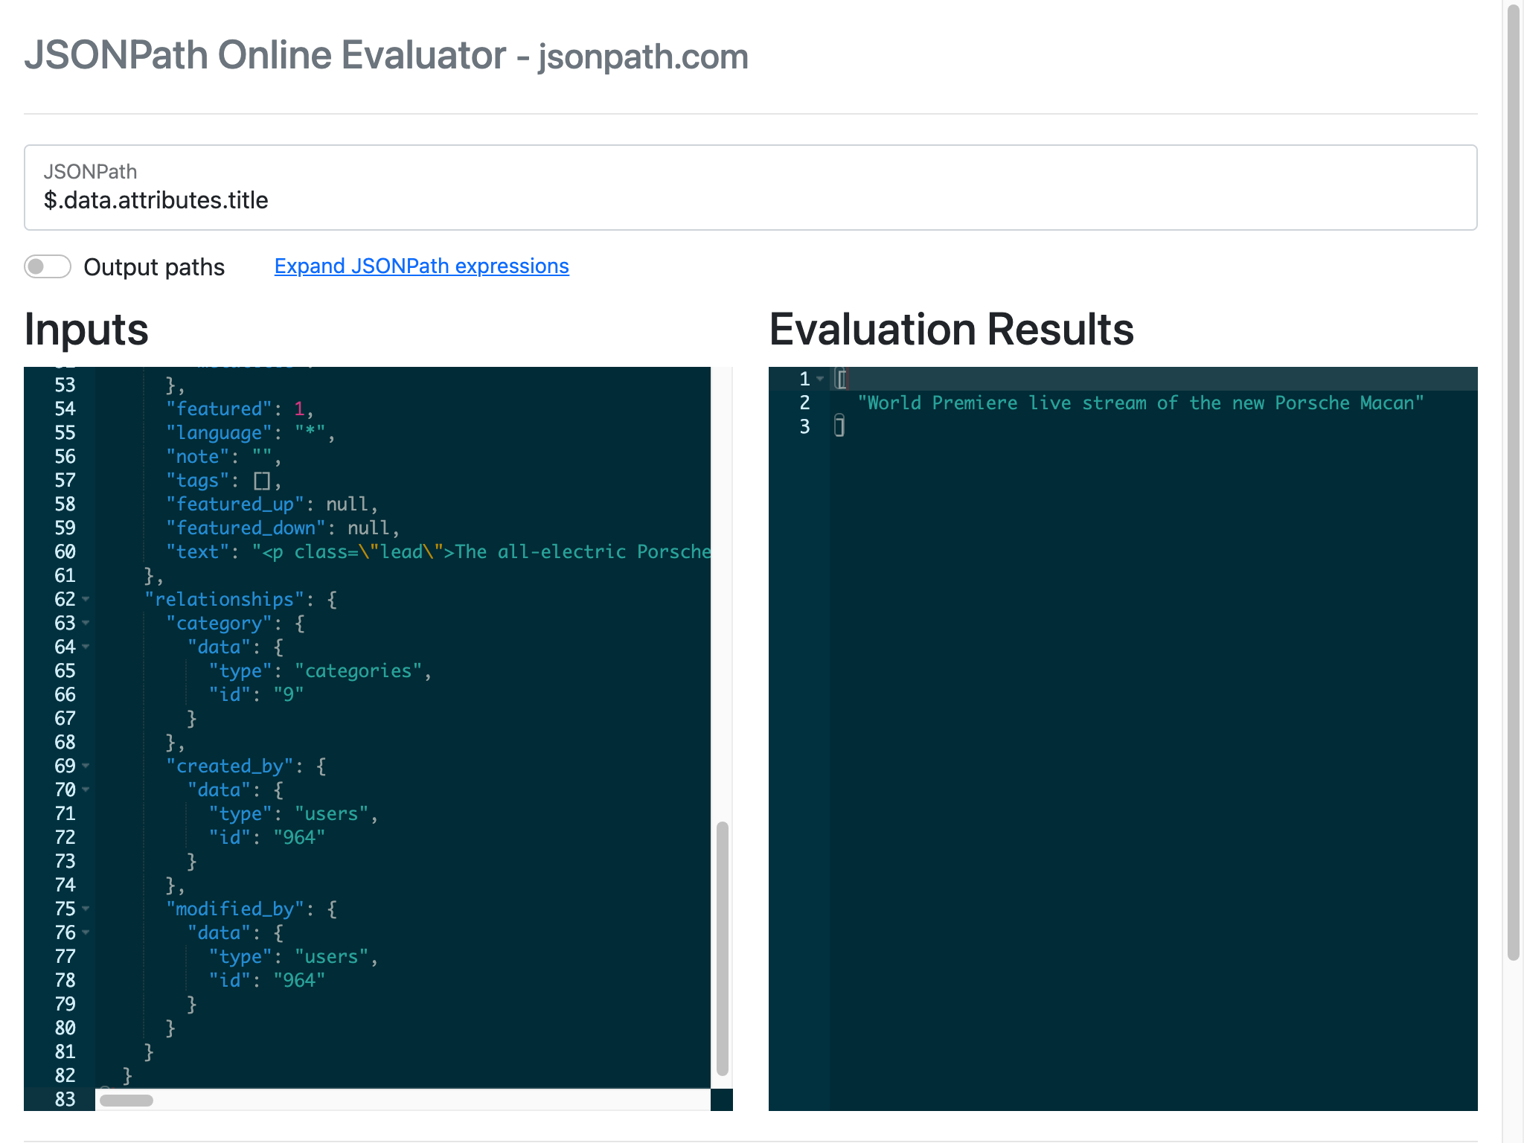Open Expand JSONPath expressions link
This screenshot has width=1524, height=1143.
click(x=421, y=266)
